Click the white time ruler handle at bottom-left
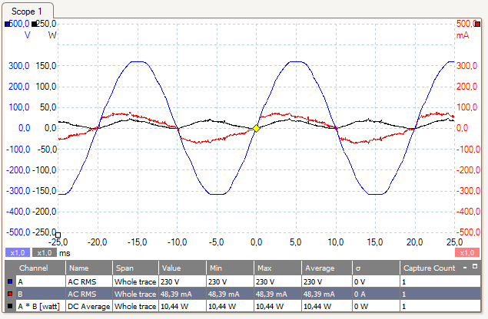The height and width of the screenshot is (319, 488). tap(58, 235)
